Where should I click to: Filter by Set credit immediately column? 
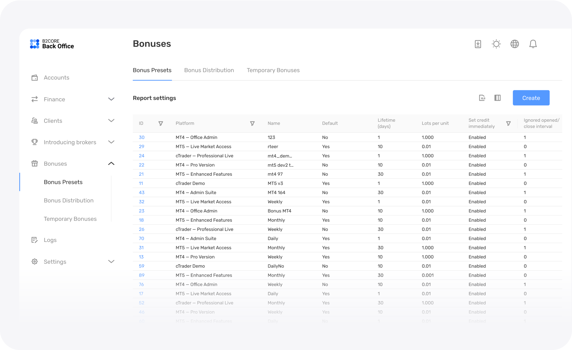[x=509, y=123]
